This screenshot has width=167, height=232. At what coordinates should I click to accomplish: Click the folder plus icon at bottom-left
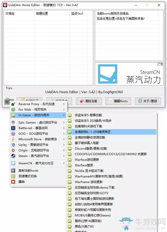(x=8, y=101)
